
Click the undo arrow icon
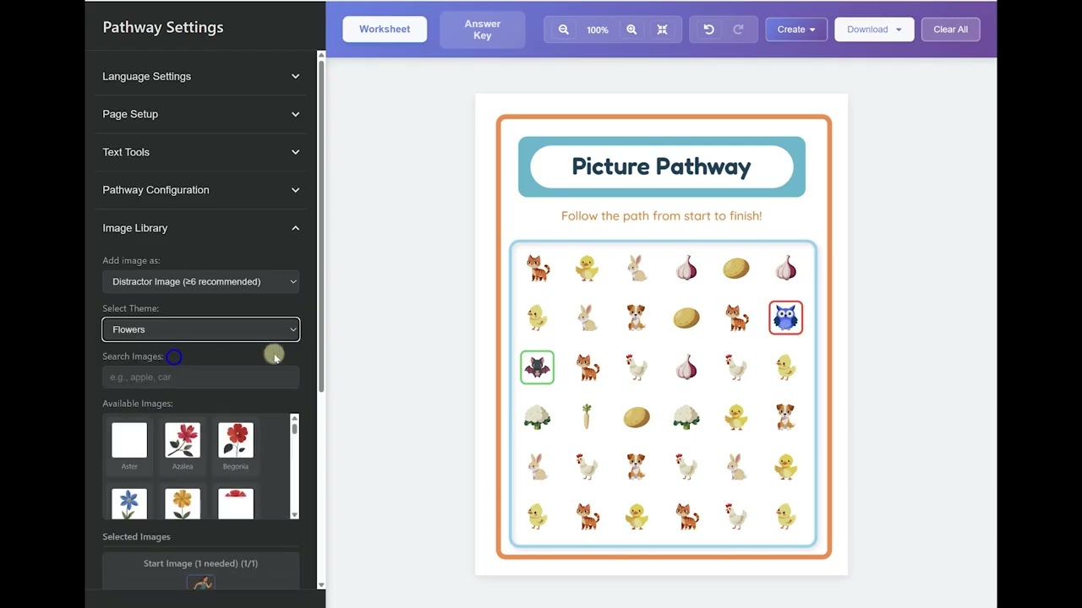point(708,30)
